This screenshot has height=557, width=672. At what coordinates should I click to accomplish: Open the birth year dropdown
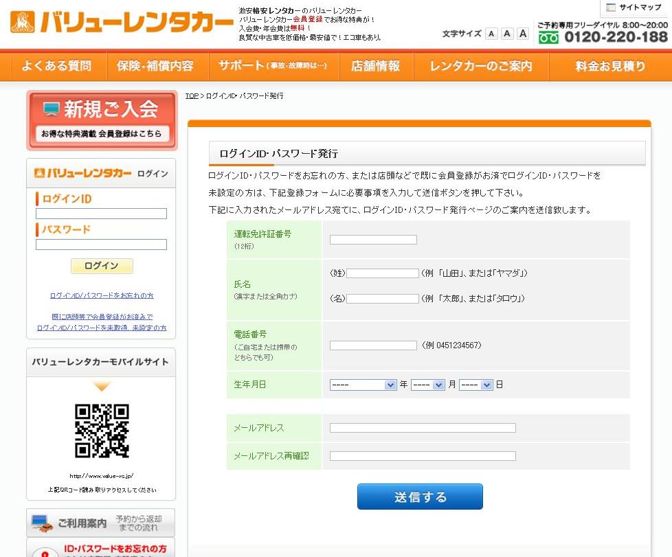point(363,385)
